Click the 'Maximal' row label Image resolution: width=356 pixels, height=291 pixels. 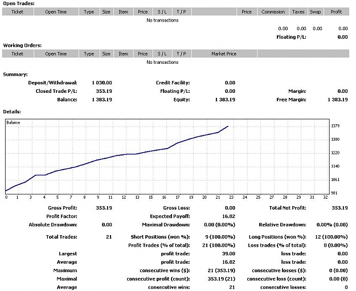coord(67,279)
